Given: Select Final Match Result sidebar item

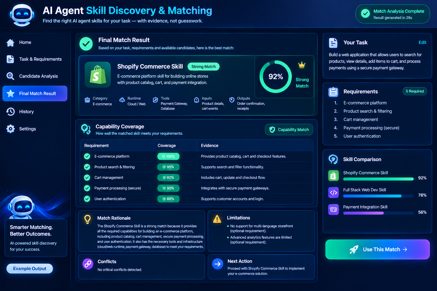Looking at the screenshot, I should click(35, 93).
